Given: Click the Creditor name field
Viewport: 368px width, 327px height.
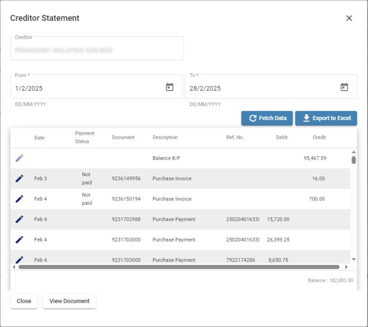Looking at the screenshot, I should [97, 48].
